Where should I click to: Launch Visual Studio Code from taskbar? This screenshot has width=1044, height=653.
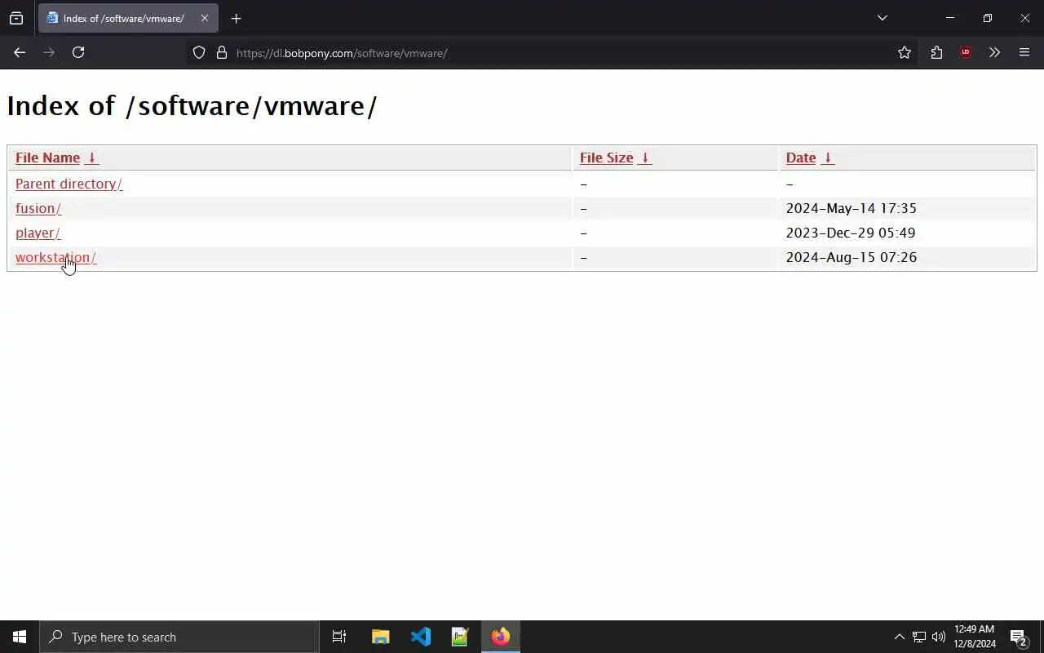420,637
